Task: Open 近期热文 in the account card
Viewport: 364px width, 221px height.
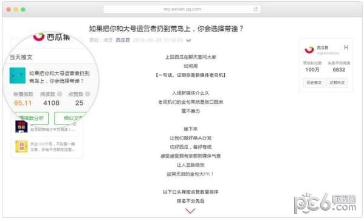Action: [337, 83]
